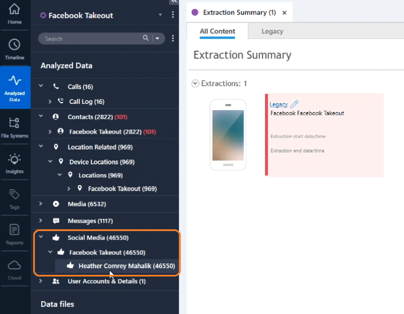Open the Tags section
Viewport: 404px width, 314px height.
click(x=15, y=199)
